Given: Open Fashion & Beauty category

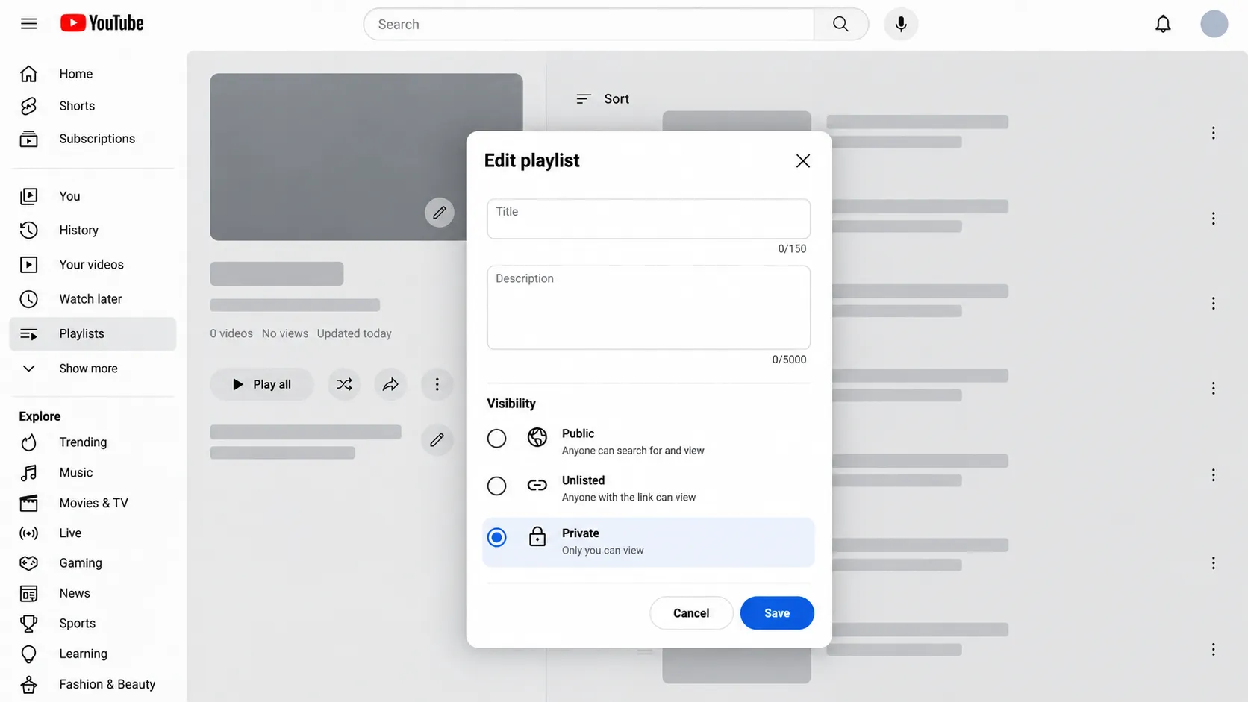Looking at the screenshot, I should tap(93, 684).
